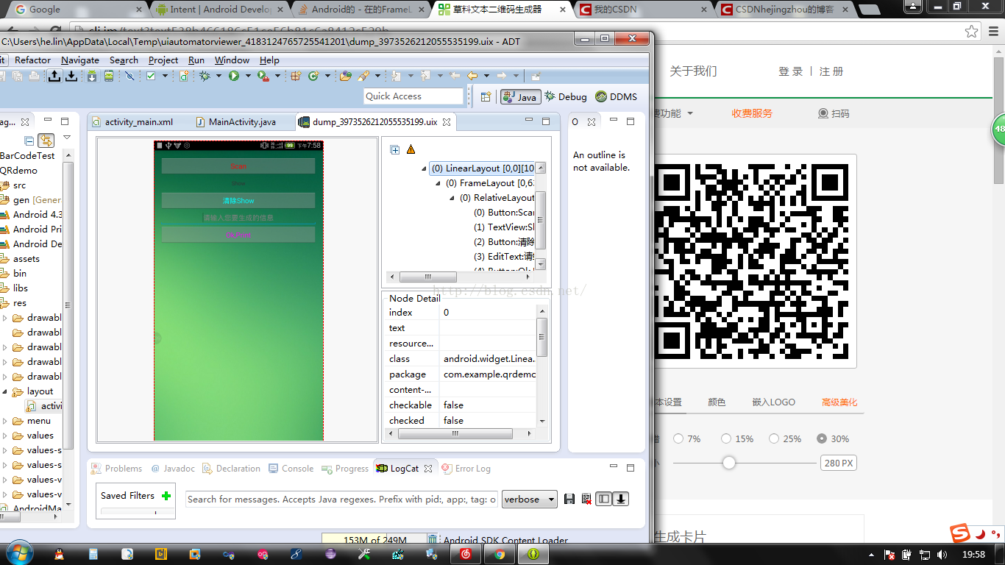
Task: Open Android Virtual Device Manager icon
Action: pyautogui.click(x=109, y=76)
